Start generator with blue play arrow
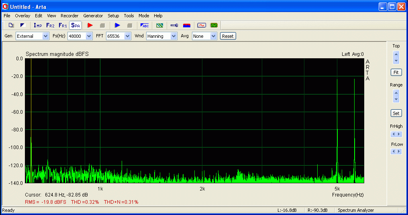This screenshot has height=215, width=408. pyautogui.click(x=117, y=25)
